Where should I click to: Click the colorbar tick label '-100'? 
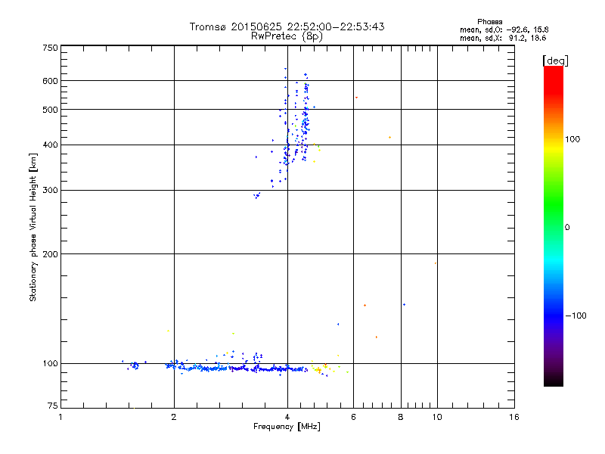tap(576, 316)
